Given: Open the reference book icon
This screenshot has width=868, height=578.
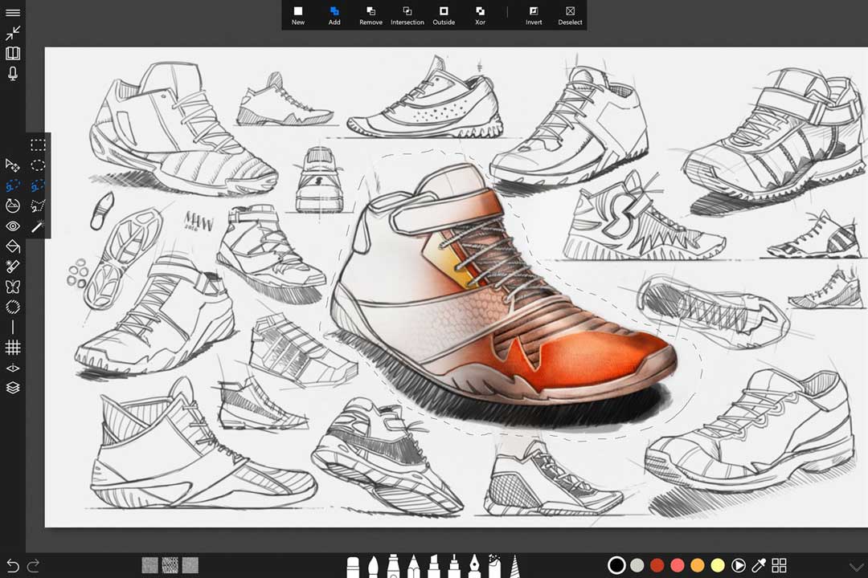Looking at the screenshot, I should click(x=13, y=54).
